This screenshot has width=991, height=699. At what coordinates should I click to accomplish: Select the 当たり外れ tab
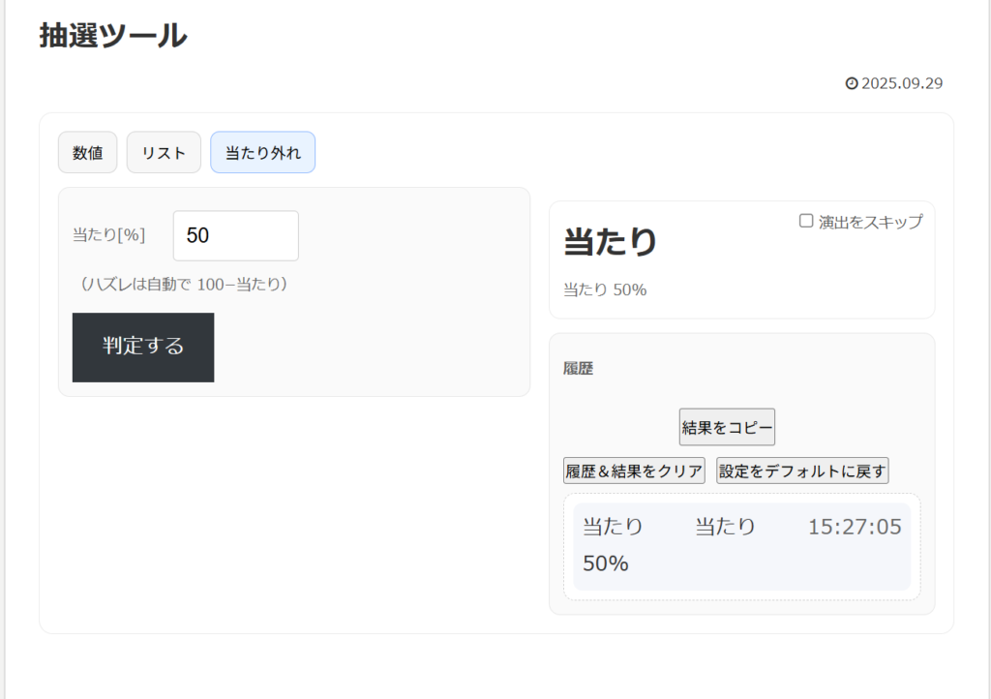(x=262, y=153)
